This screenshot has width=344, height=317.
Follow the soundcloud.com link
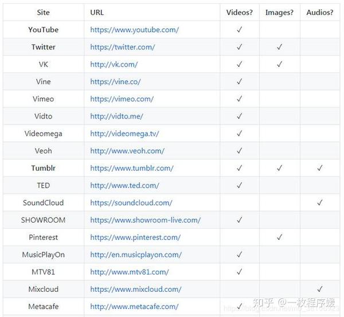click(131, 203)
